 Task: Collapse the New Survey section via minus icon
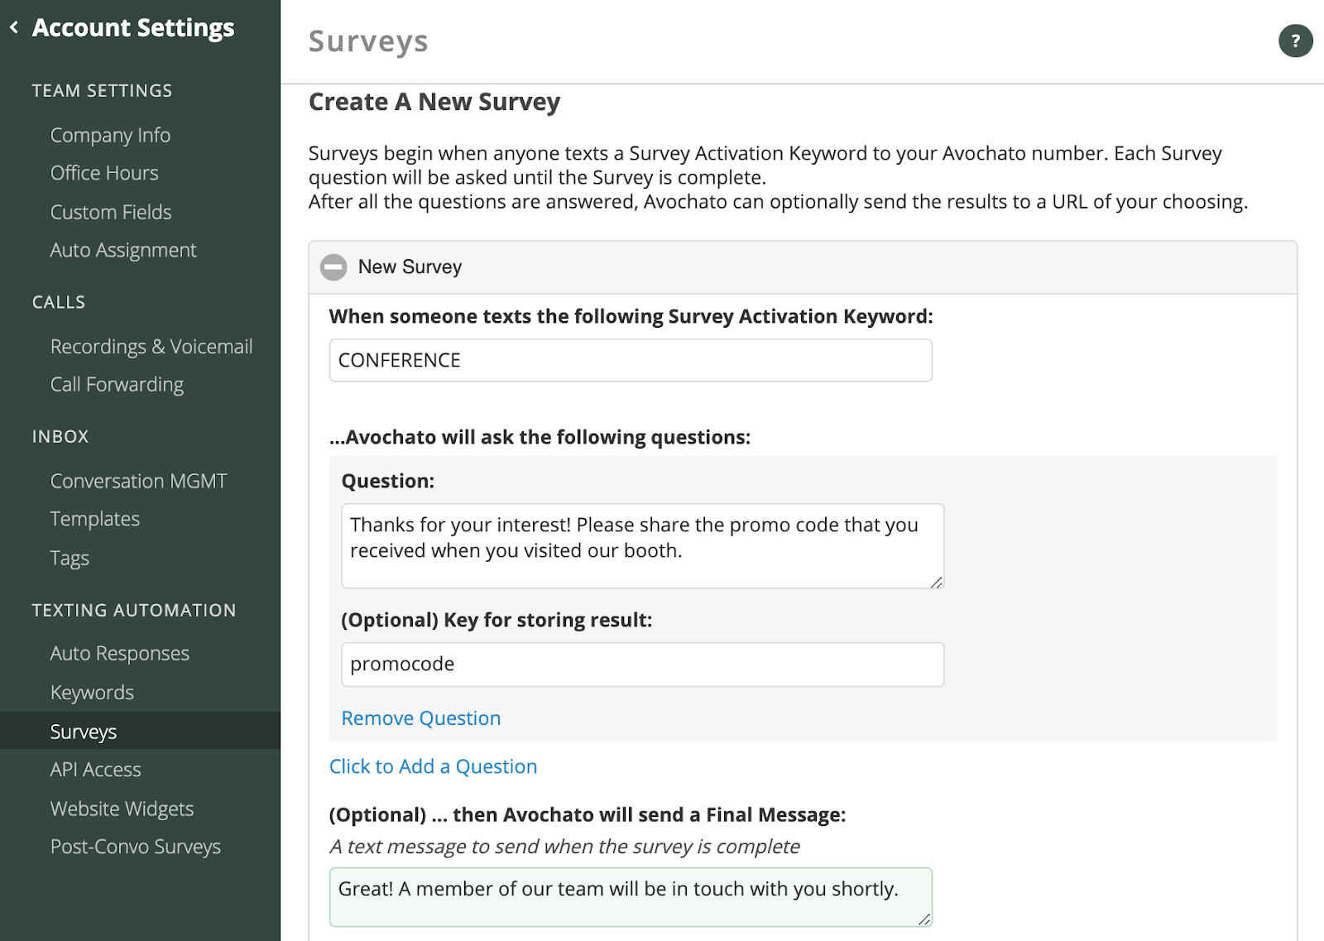point(334,266)
